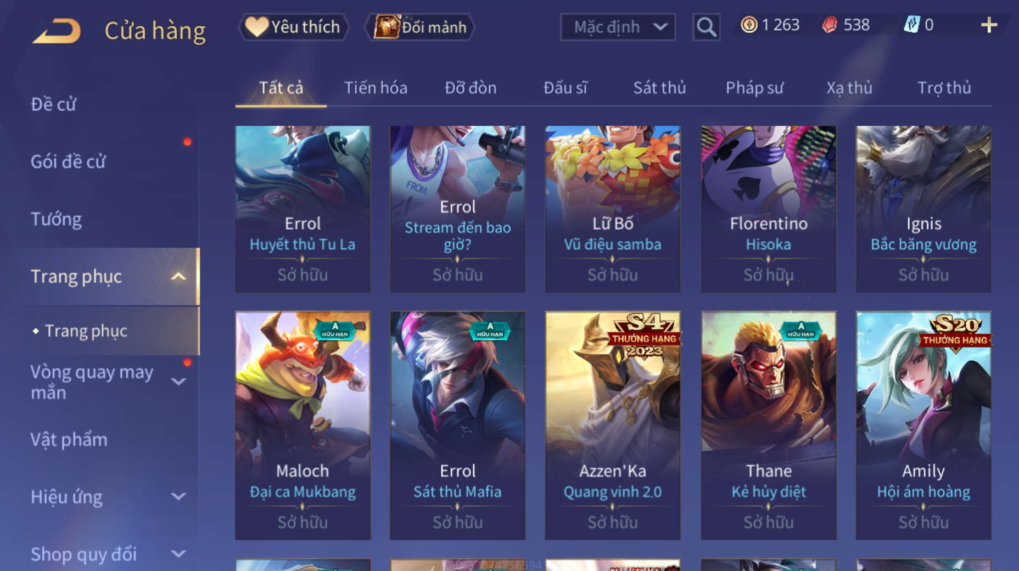This screenshot has width=1019, height=571.
Task: Click the blue voucher currency icon
Action: tap(911, 25)
